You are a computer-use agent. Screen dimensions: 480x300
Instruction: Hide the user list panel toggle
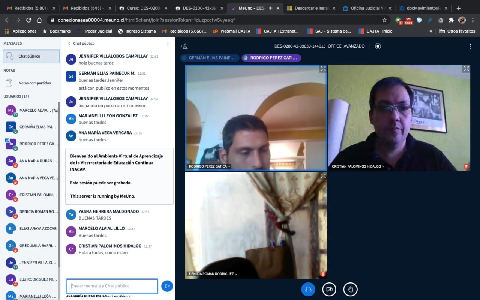[184, 46]
